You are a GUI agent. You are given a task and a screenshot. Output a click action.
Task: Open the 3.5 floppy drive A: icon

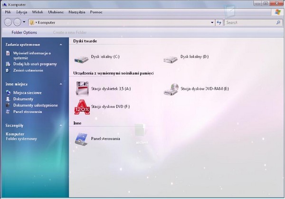click(x=82, y=88)
